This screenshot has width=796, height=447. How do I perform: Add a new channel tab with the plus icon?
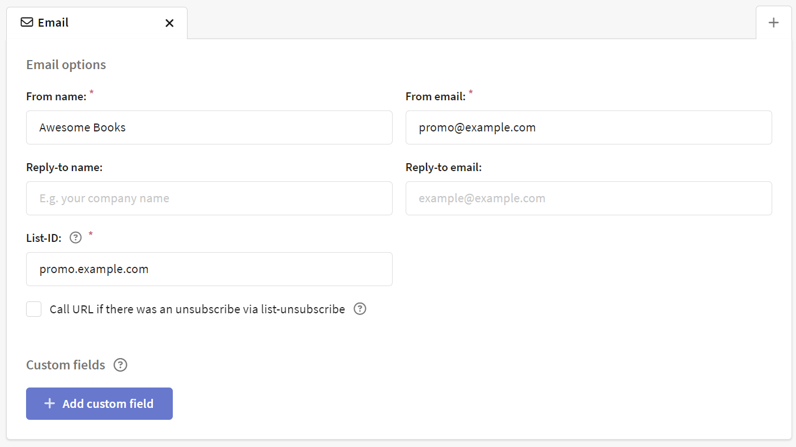[x=773, y=23]
